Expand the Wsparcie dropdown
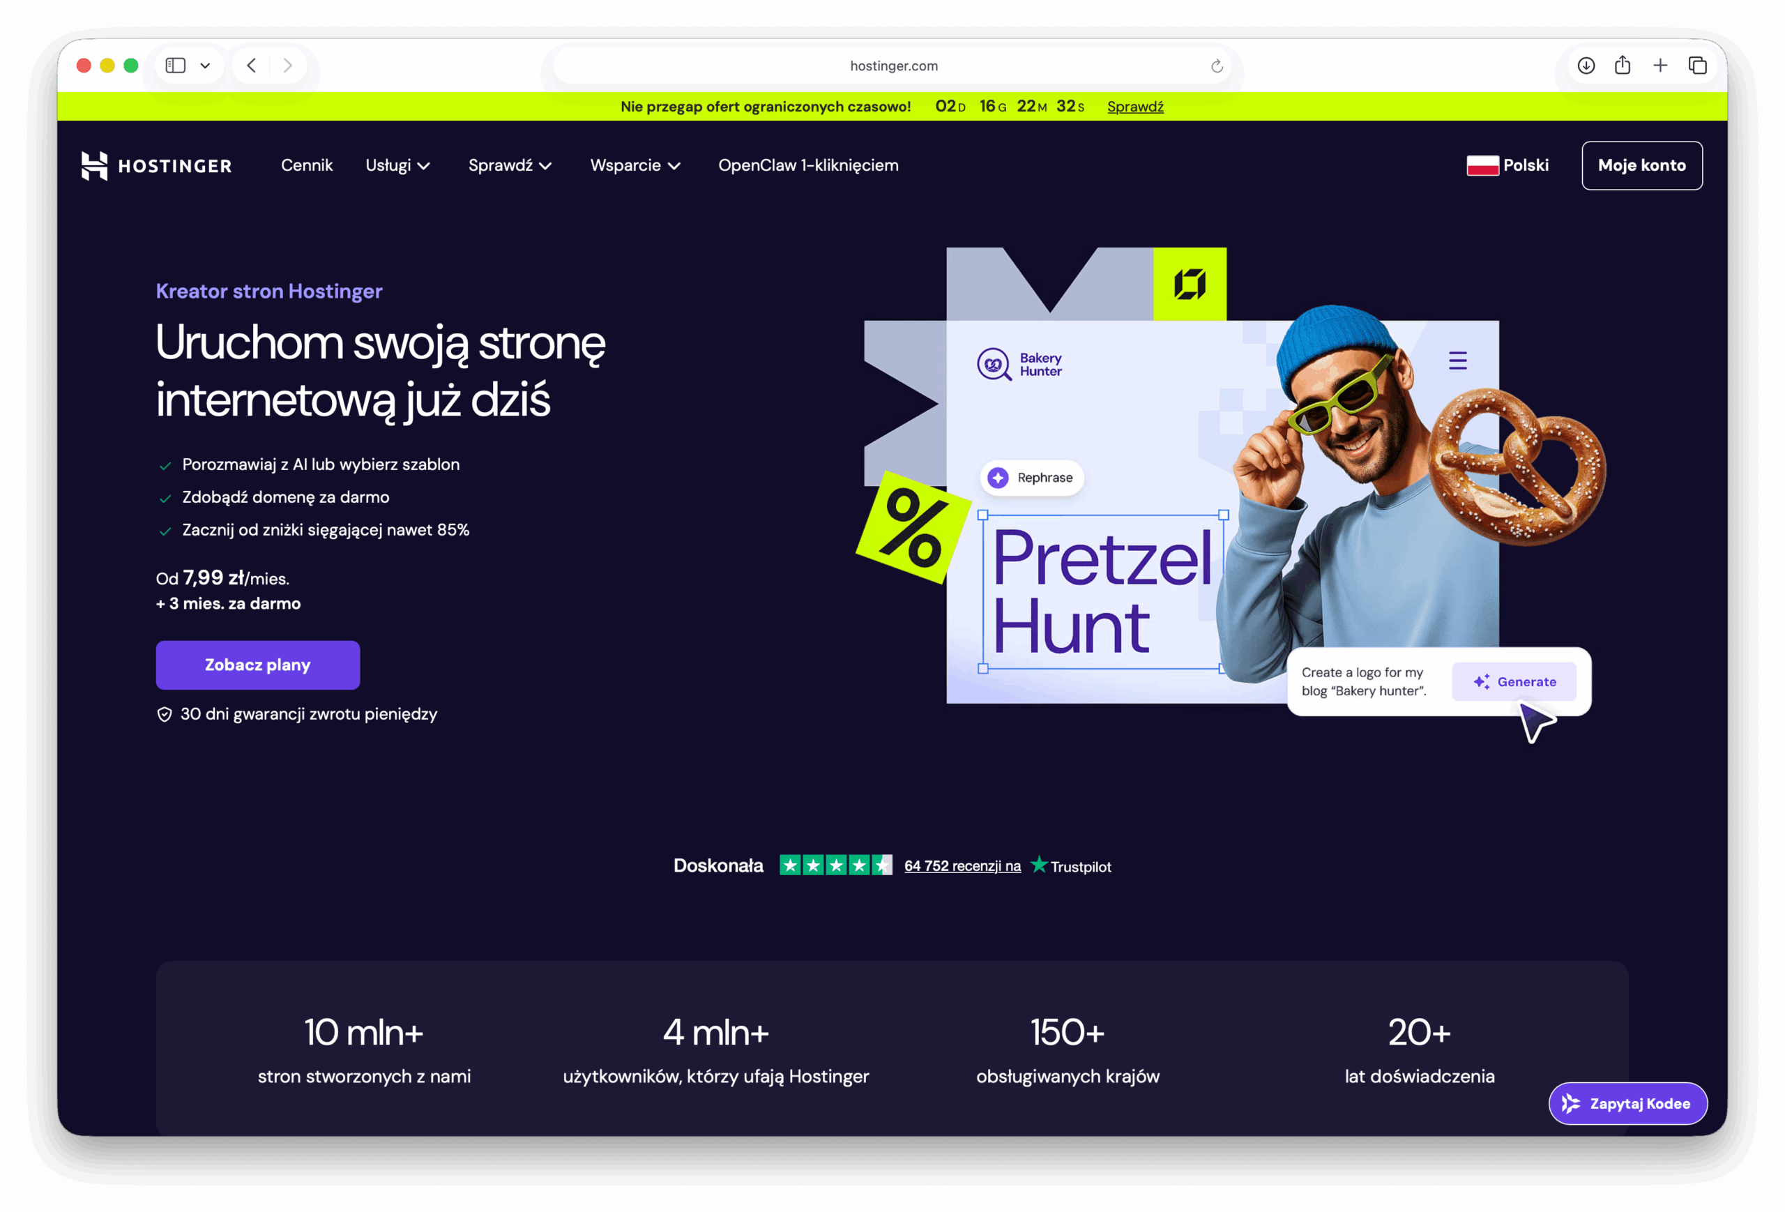This screenshot has width=1785, height=1212. [x=635, y=165]
